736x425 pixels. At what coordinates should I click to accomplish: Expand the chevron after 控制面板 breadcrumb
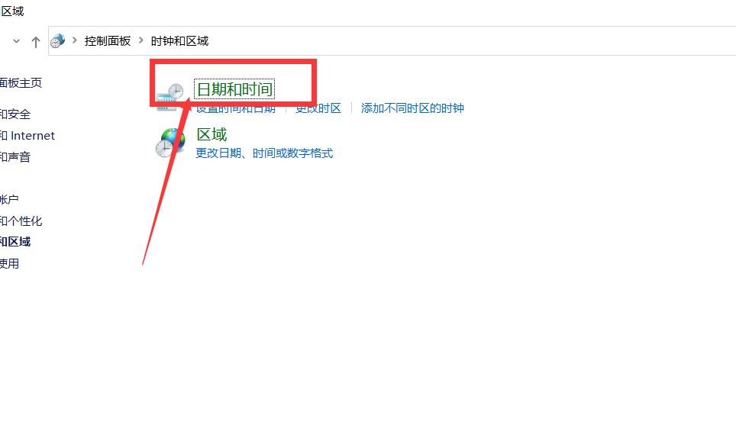pos(140,40)
